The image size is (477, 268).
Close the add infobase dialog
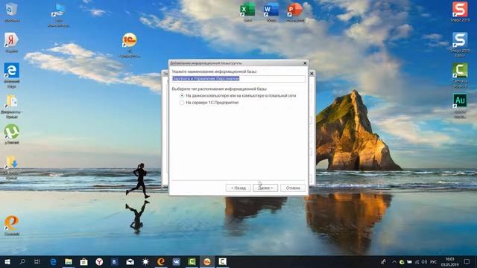[305, 63]
